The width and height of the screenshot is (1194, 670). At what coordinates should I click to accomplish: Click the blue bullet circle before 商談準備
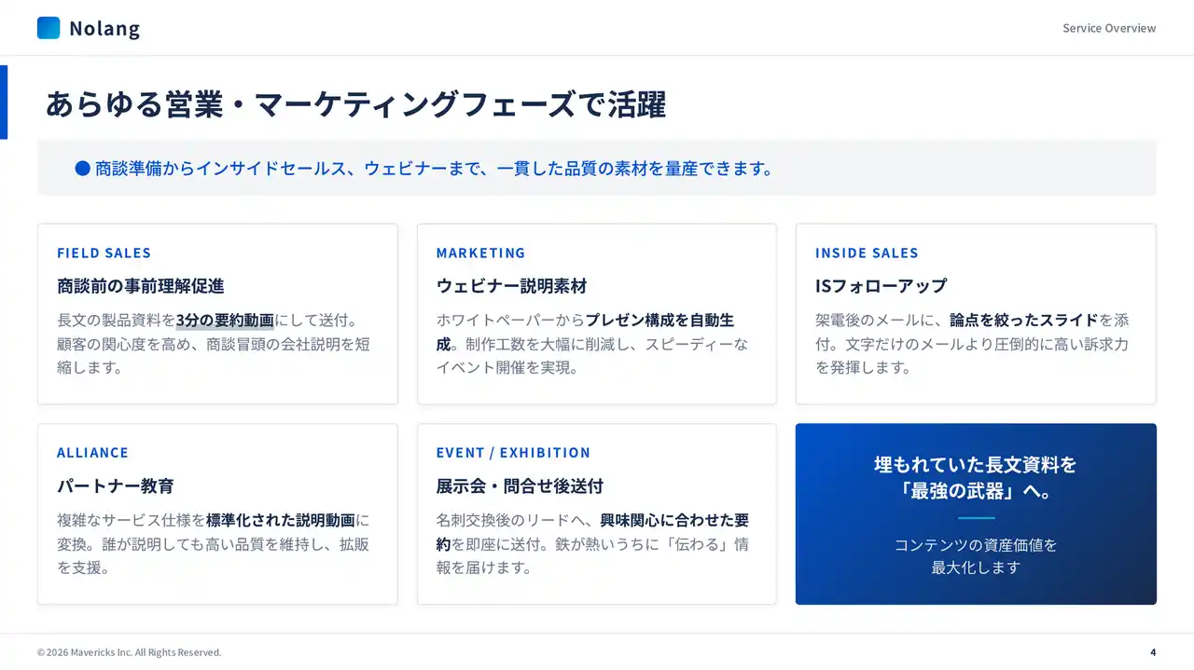coord(82,169)
